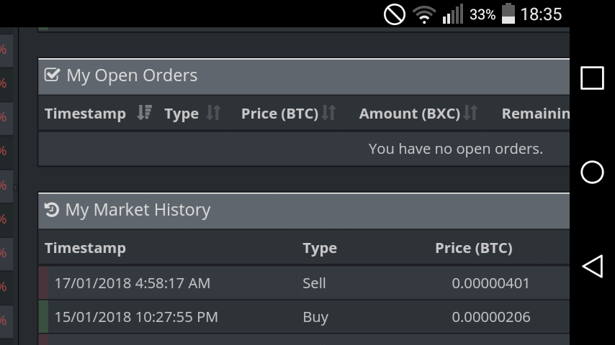Viewport: 615px width, 345px height.
Task: Tap the Wi-Fi status icon
Action: pos(424,14)
